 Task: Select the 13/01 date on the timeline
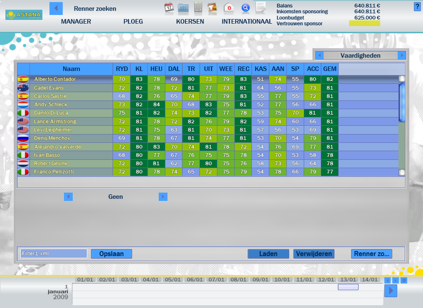[348, 279]
